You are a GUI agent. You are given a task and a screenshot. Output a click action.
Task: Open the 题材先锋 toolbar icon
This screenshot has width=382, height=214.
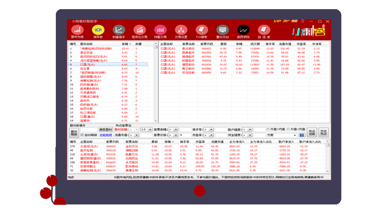click(77, 31)
